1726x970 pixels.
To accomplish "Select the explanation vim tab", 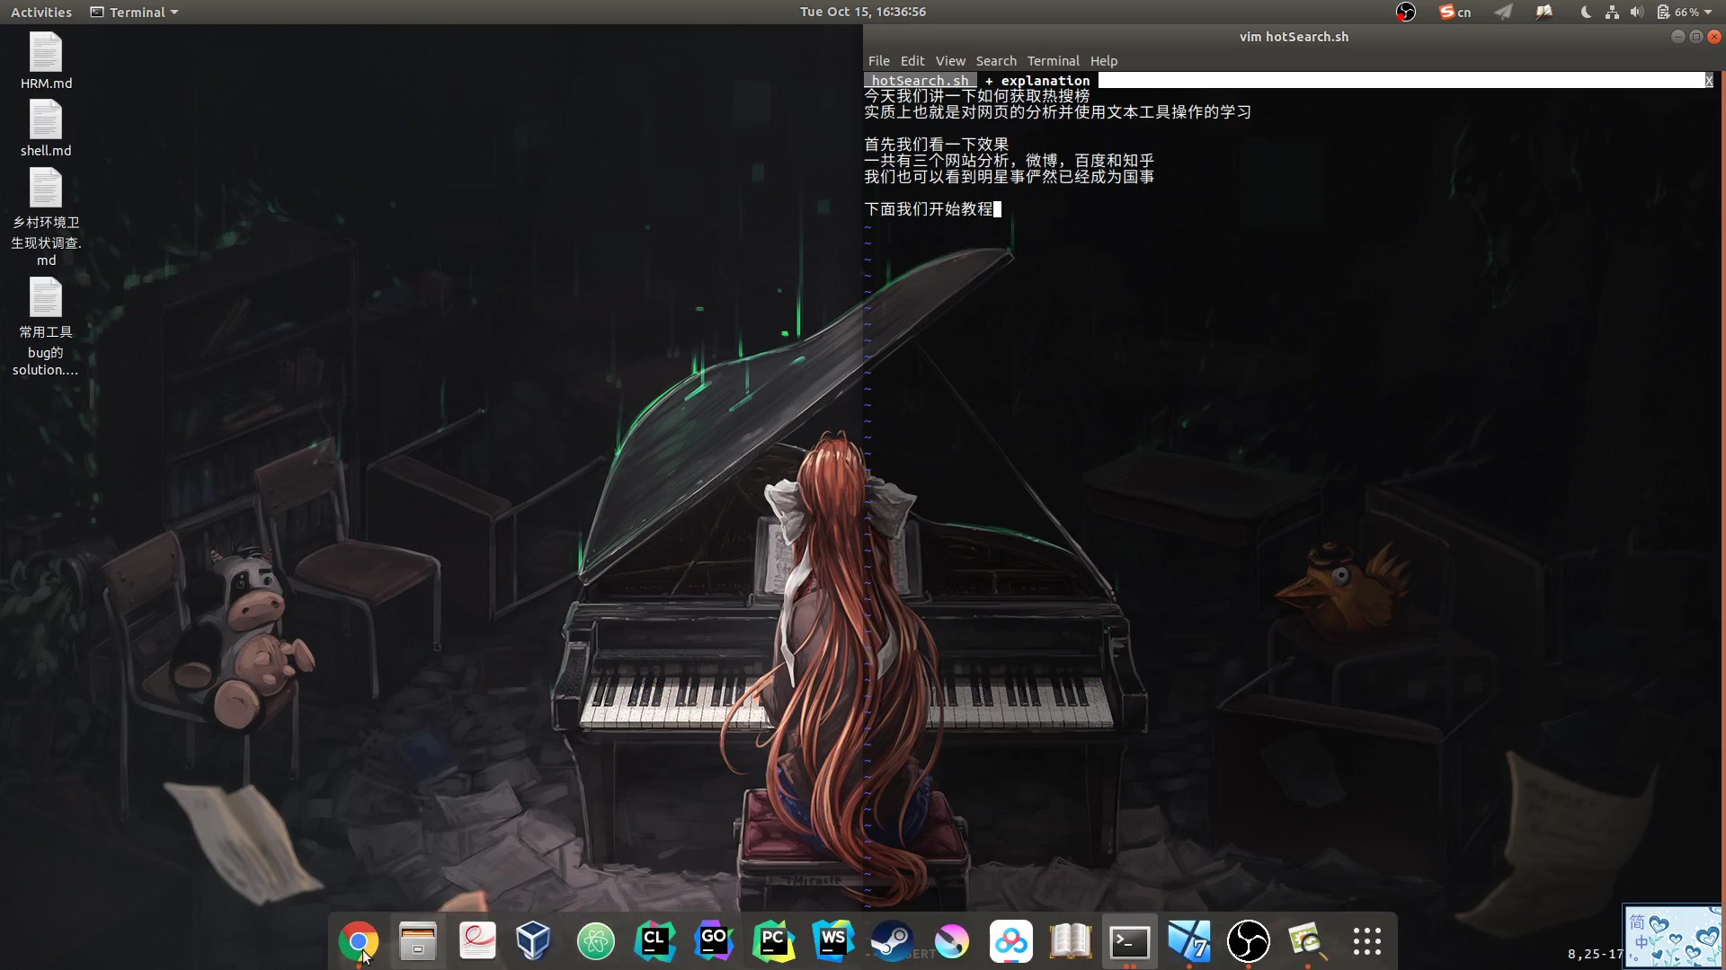I will 1037,81.
